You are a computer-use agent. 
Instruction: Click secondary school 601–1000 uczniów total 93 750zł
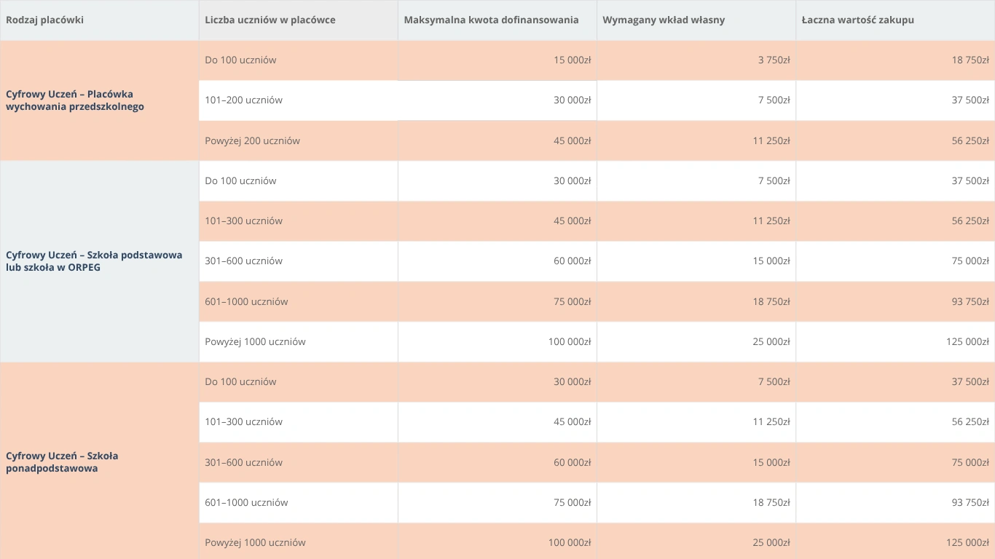[895, 502]
